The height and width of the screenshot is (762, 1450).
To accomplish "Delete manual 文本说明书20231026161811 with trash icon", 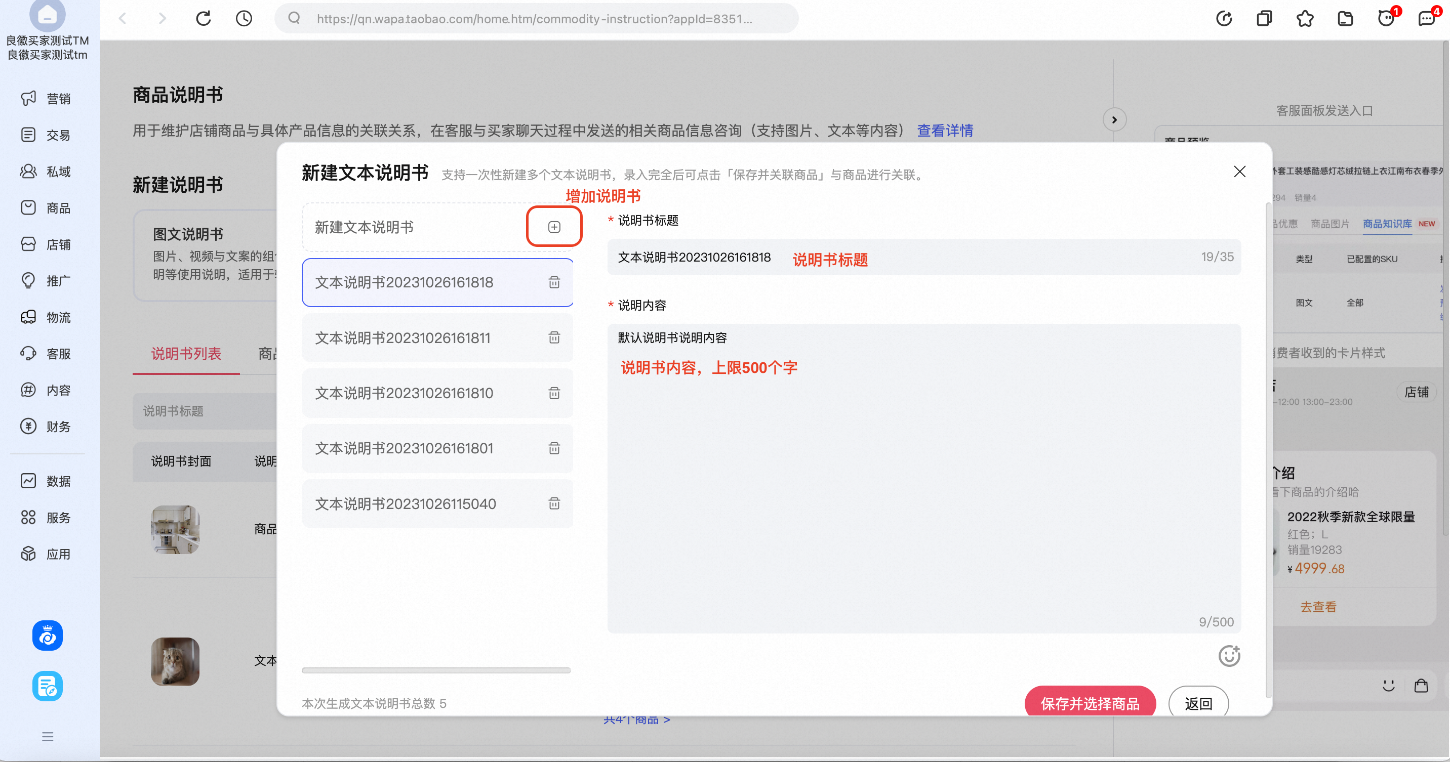I will click(554, 337).
